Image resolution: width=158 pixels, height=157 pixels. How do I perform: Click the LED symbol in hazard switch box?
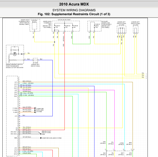tap(15, 54)
